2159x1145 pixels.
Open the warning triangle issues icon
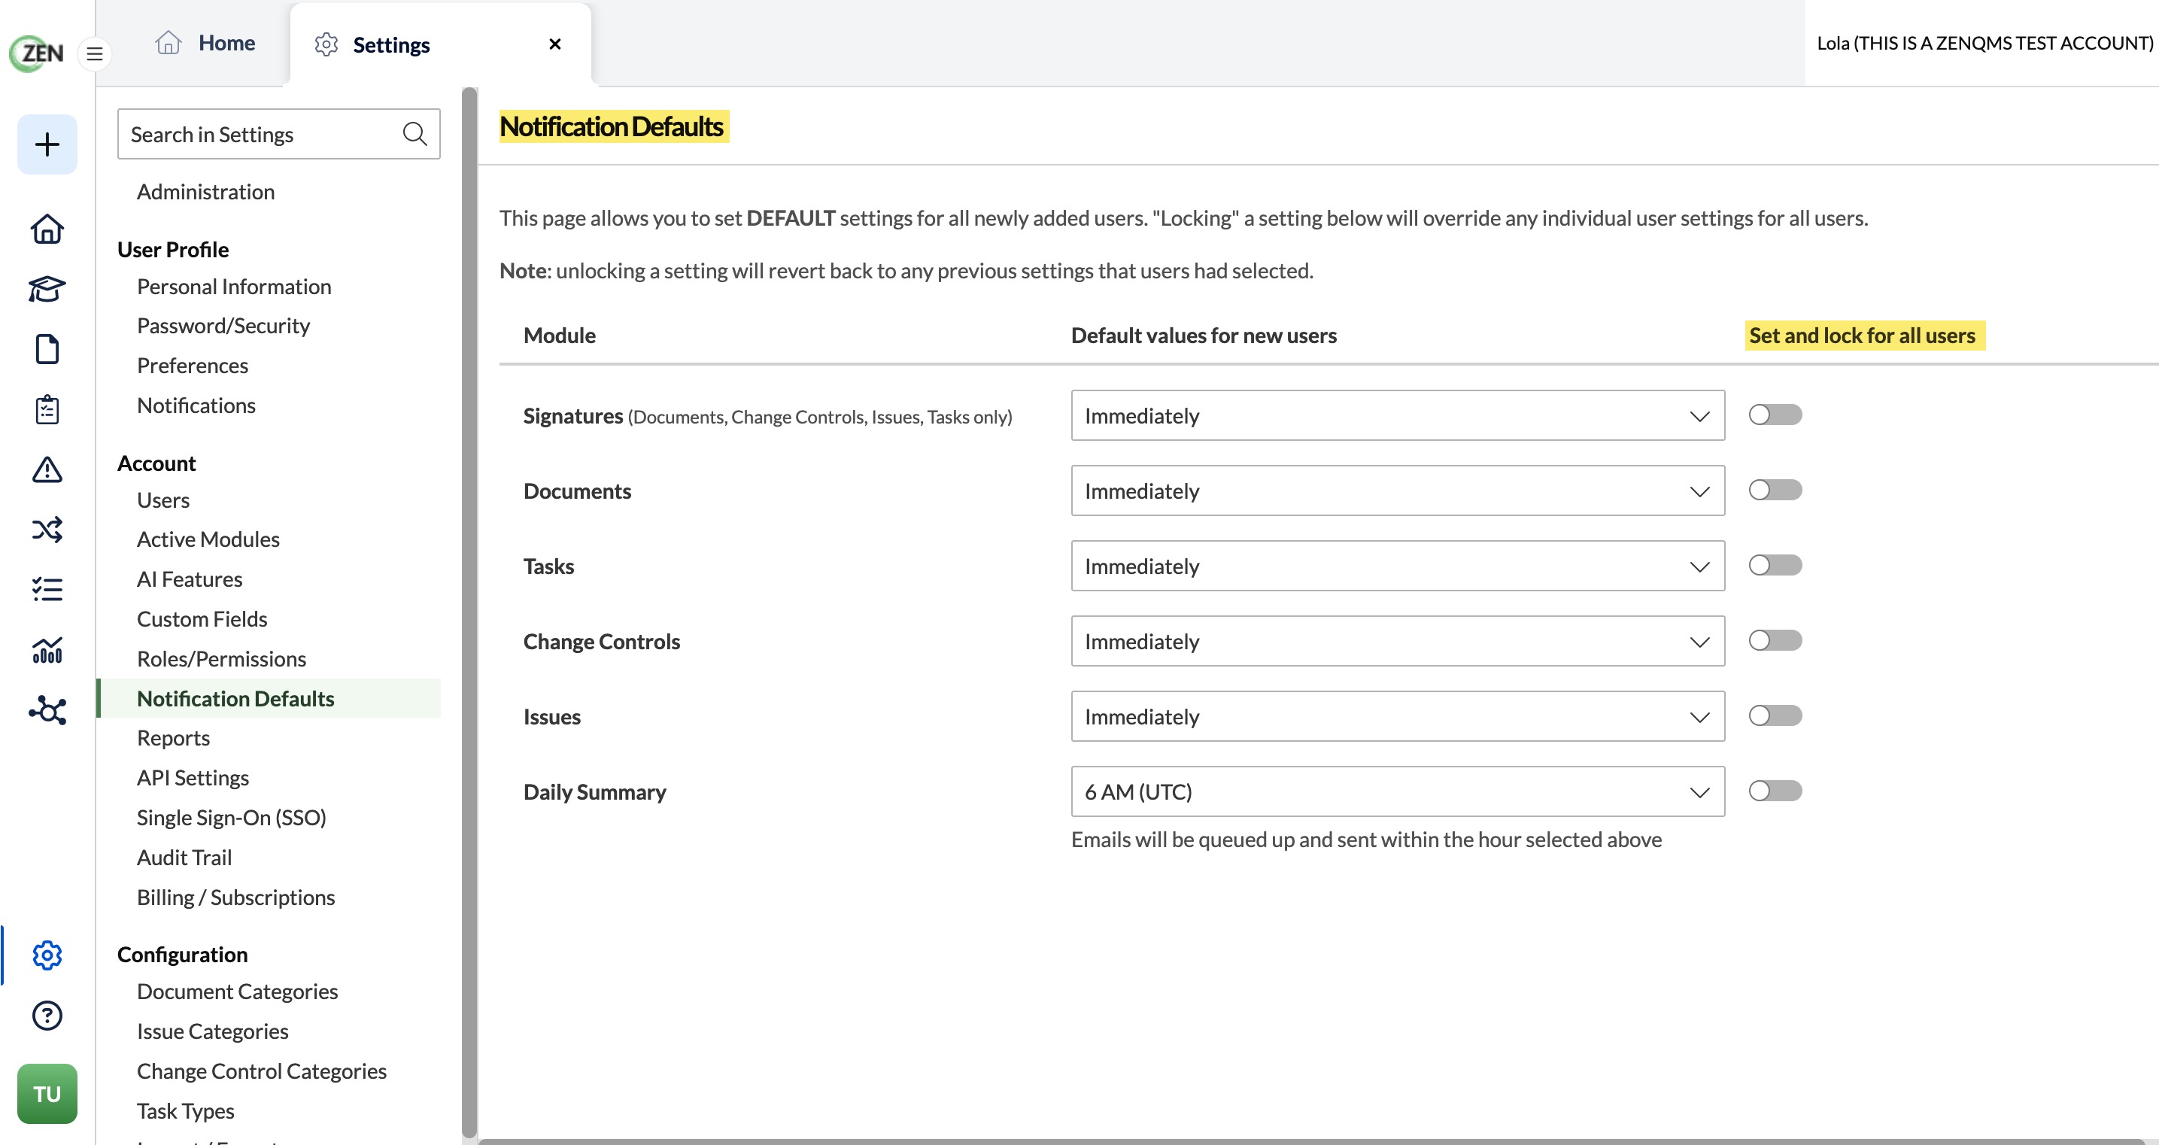tap(47, 469)
